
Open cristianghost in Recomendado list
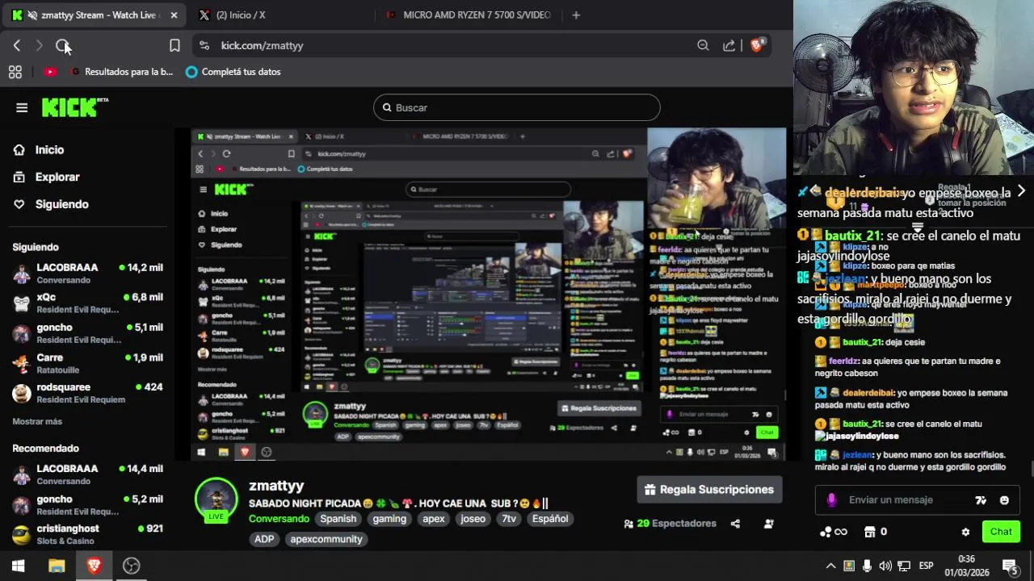point(87,535)
